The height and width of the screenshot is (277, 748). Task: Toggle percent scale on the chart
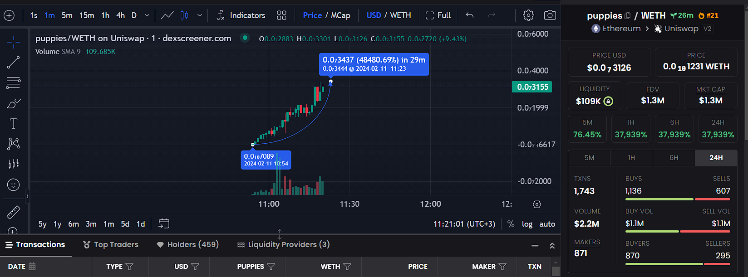click(x=511, y=224)
